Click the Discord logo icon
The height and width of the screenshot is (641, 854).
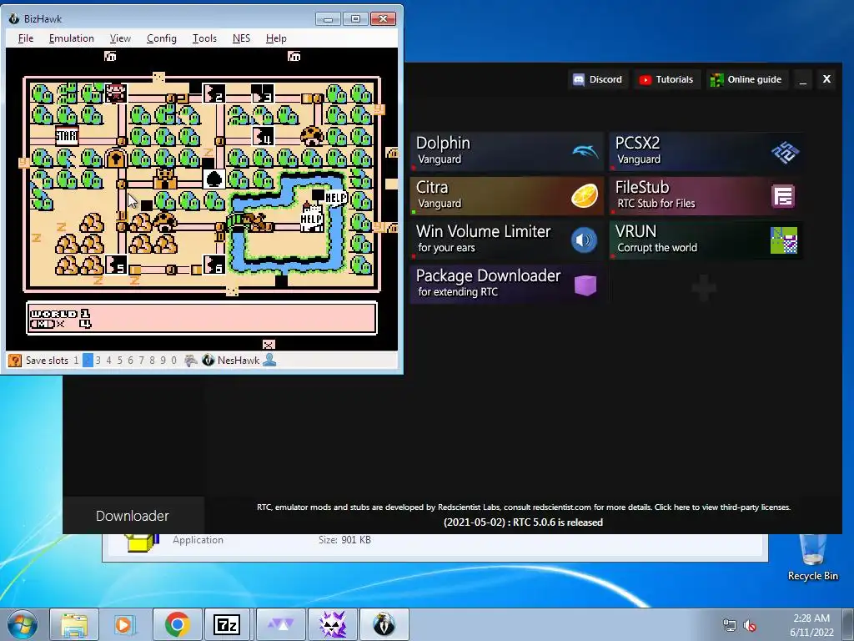579,79
